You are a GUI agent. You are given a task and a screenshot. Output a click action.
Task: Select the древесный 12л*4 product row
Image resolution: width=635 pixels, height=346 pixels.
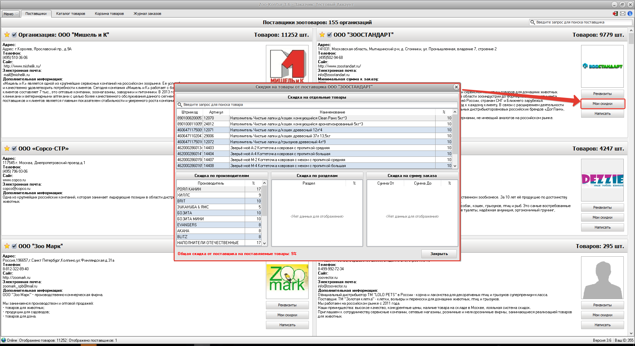point(314,130)
